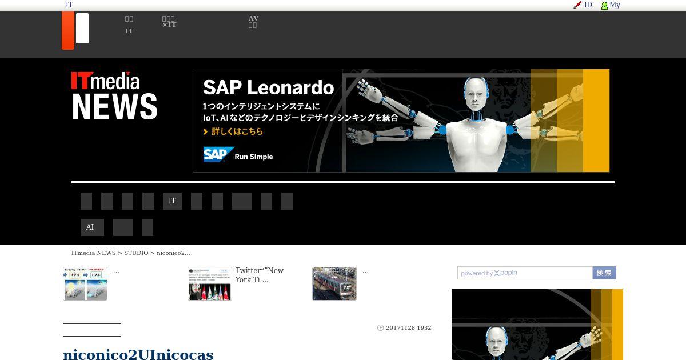Open the SAP Leonardo banner advertisement
Image resolution: width=686 pixels, height=360 pixels.
401,121
